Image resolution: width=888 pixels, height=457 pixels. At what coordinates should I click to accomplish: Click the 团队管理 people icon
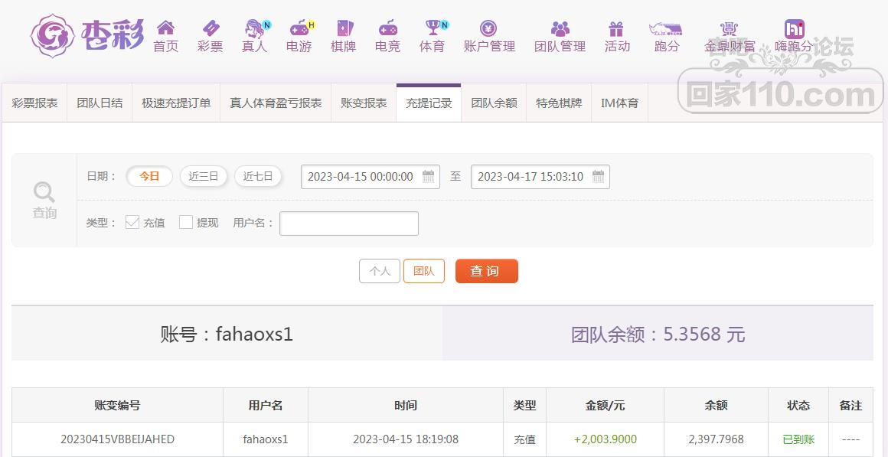coord(560,29)
